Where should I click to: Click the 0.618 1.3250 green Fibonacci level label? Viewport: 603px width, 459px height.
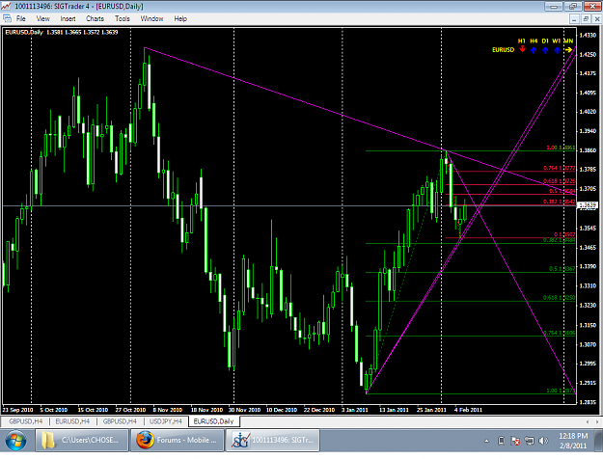pyautogui.click(x=560, y=298)
